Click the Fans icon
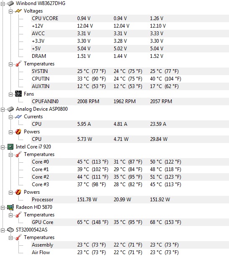 point(18,94)
